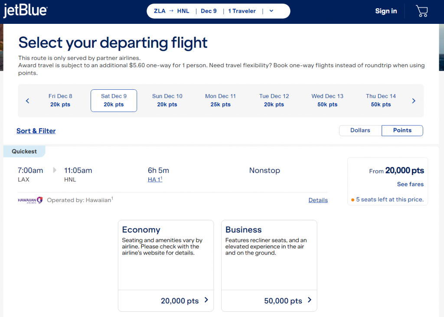View flight Details
Screen dimensions: 444x317
[x=318, y=200]
